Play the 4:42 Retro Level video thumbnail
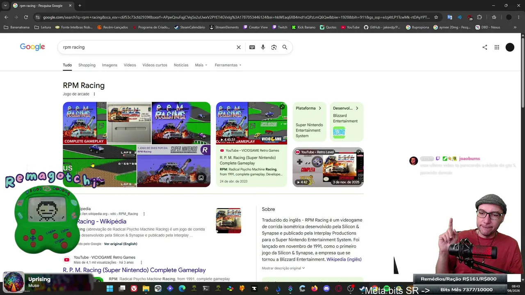525x295 pixels. 328,167
